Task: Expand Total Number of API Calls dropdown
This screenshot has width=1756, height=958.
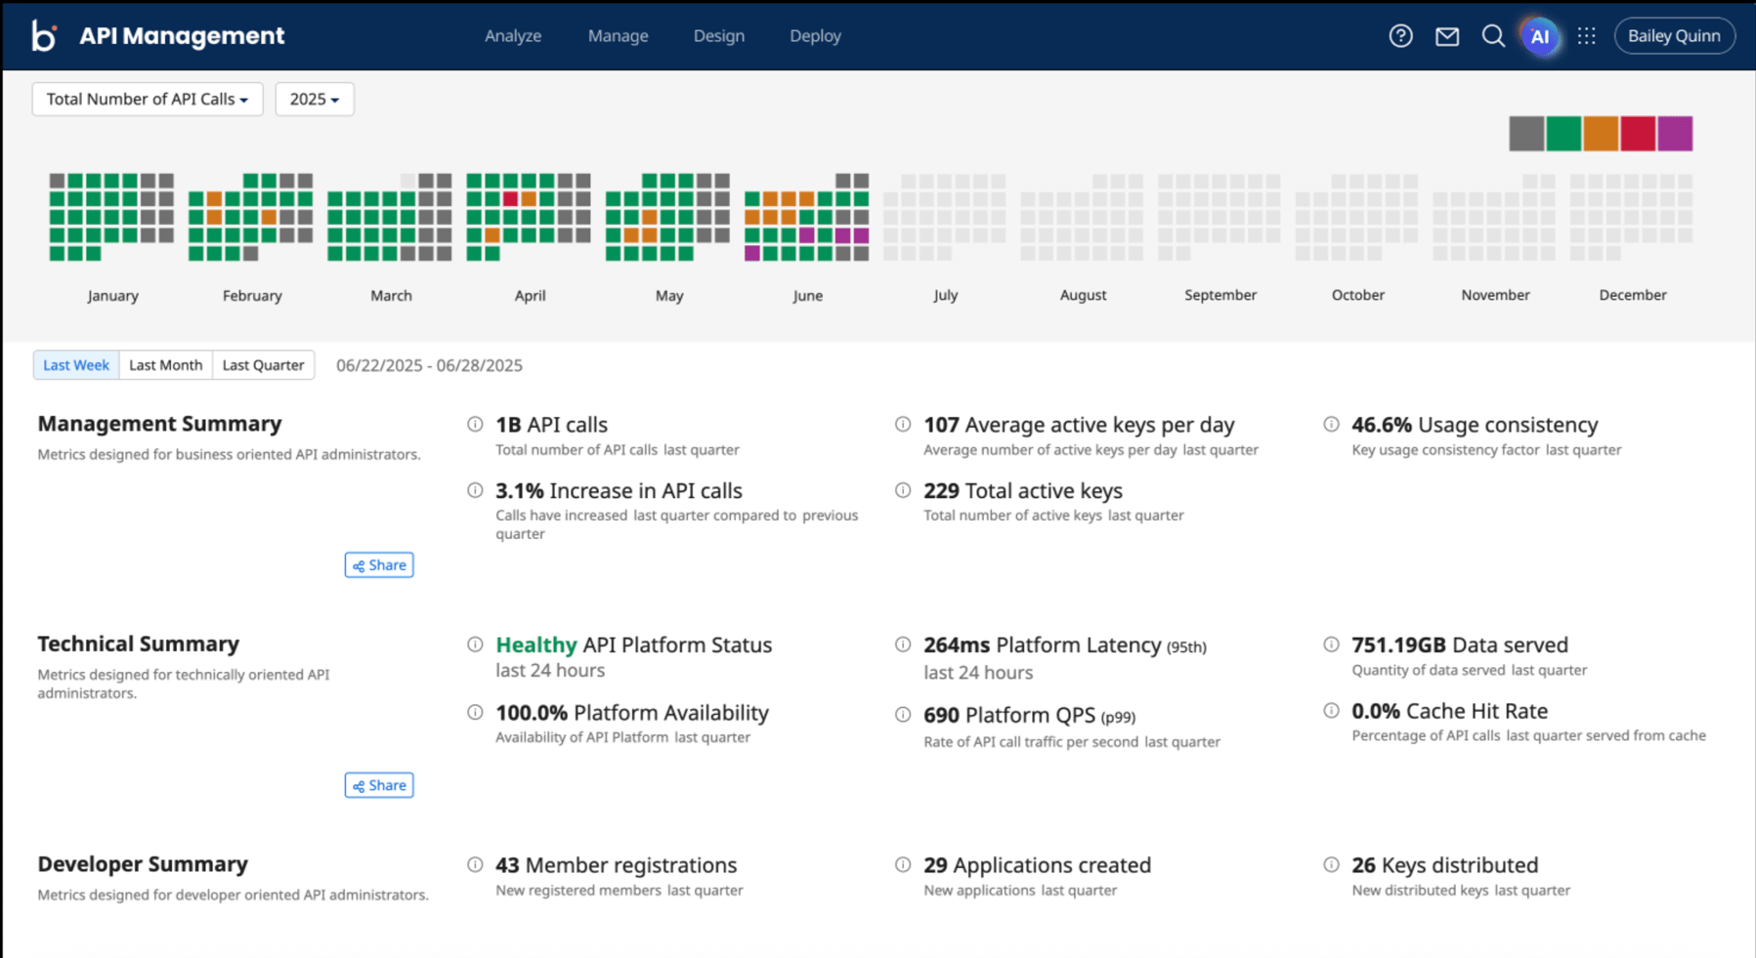Action: 148,100
